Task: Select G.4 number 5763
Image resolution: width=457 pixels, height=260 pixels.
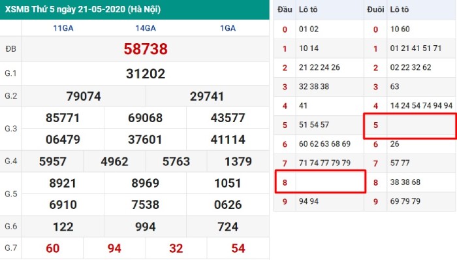Action: (176, 161)
